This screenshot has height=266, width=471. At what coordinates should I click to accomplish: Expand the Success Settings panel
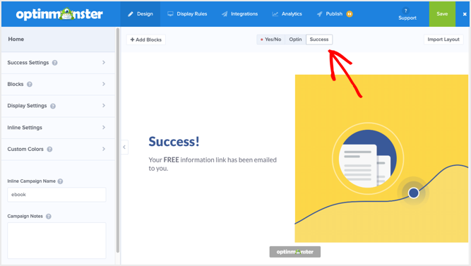click(x=59, y=63)
